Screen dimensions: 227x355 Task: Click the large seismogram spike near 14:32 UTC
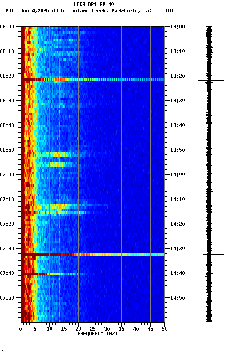[209, 254]
